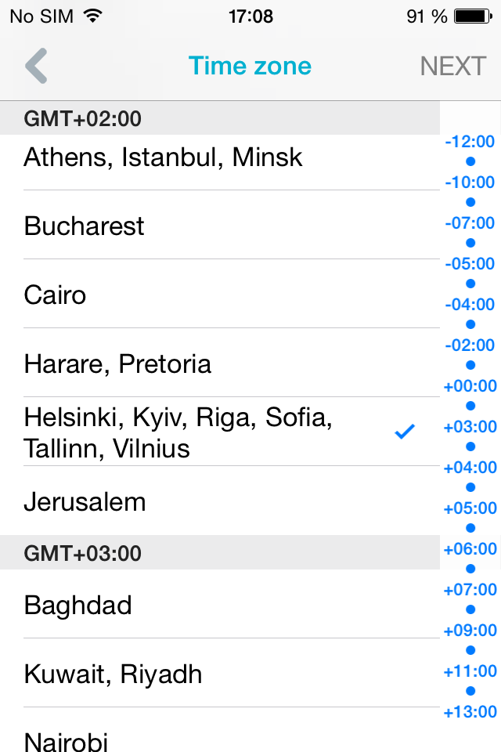Jump to +06:00 index entry

click(x=470, y=549)
